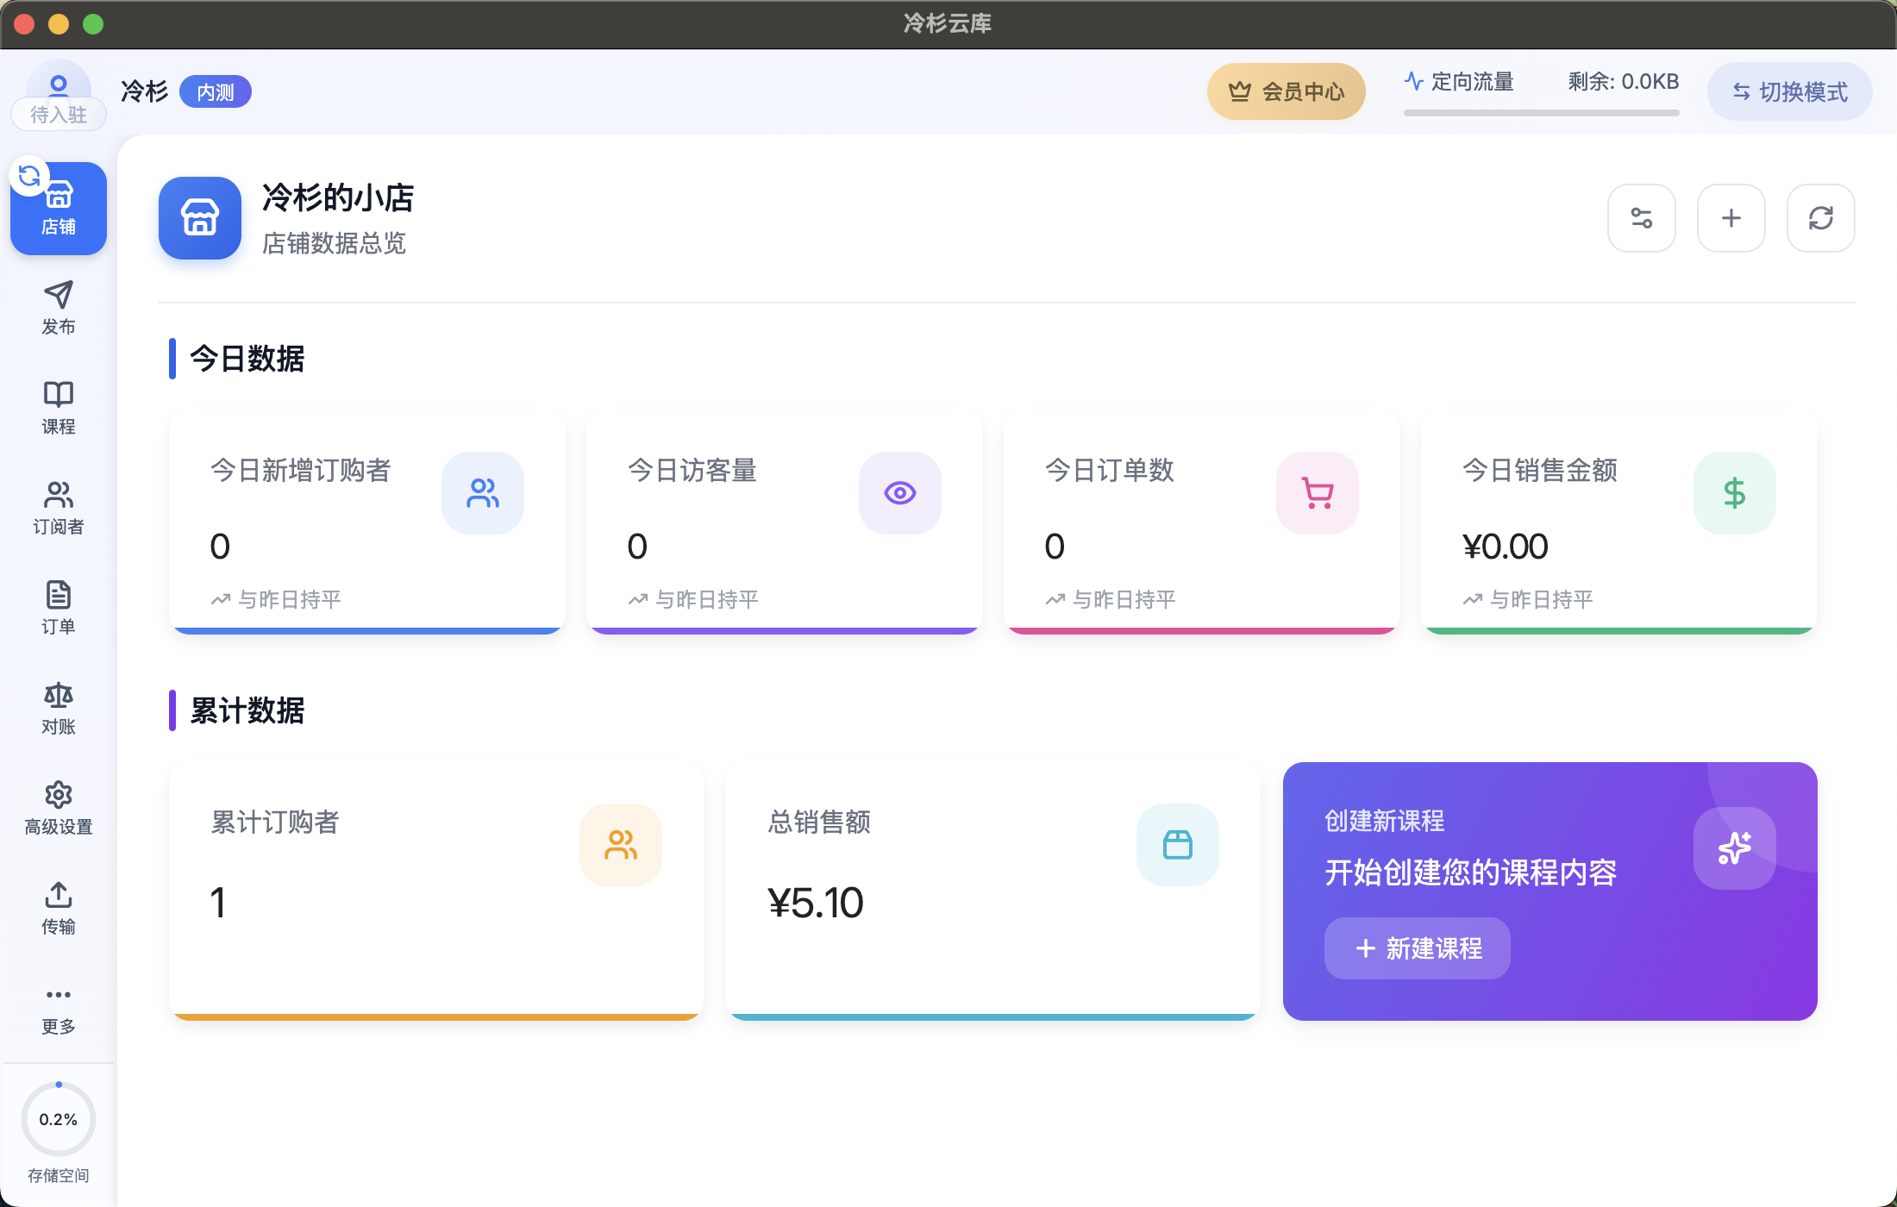
Task: Open the 高级设置 sidebar item
Action: [x=59, y=807]
